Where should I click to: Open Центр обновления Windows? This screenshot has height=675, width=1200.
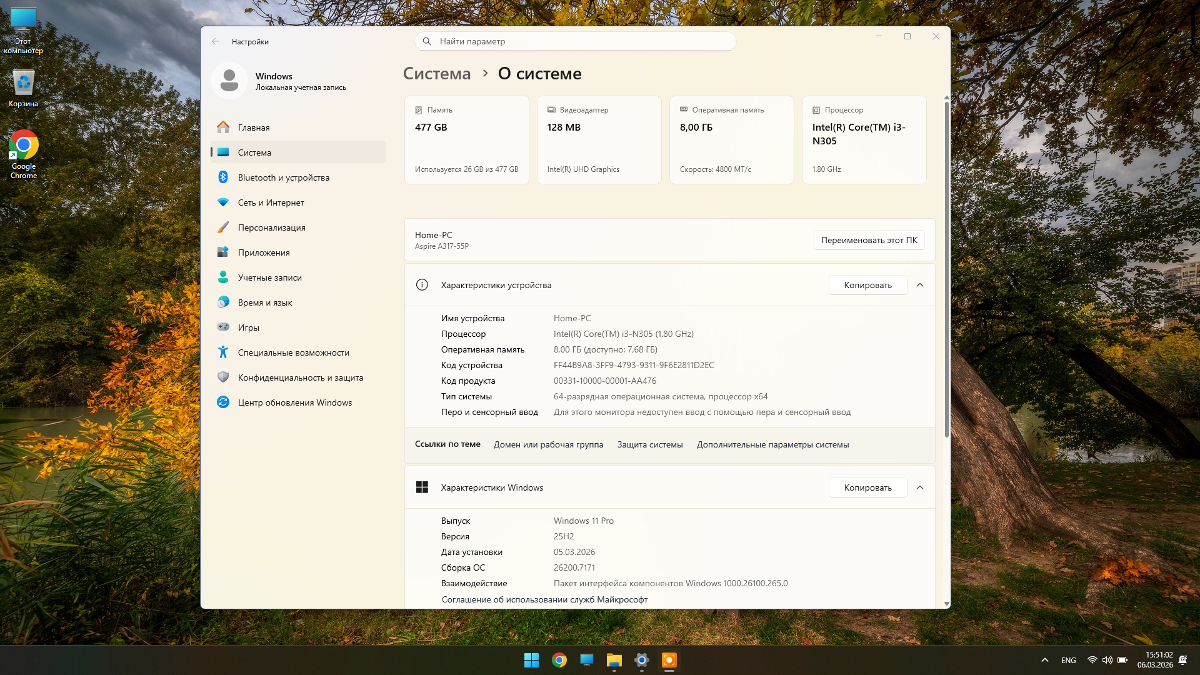pos(294,402)
